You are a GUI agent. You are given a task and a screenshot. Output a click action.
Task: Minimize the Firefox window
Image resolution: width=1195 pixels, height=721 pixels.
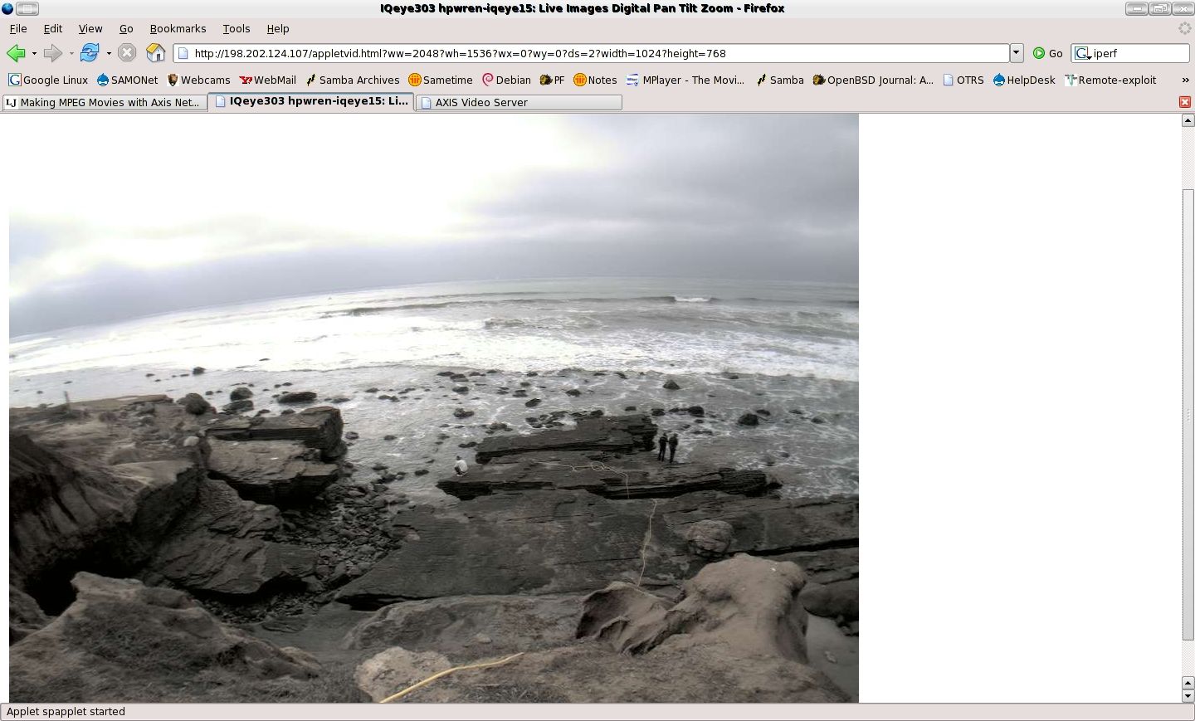tap(1136, 8)
